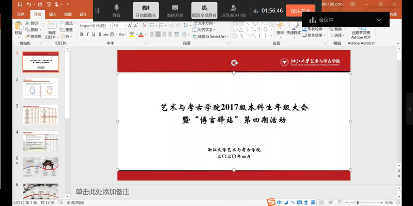This screenshot has height=206, width=413.
Task: Switch to the Draw (绘图) tab
Action: (x=68, y=14)
